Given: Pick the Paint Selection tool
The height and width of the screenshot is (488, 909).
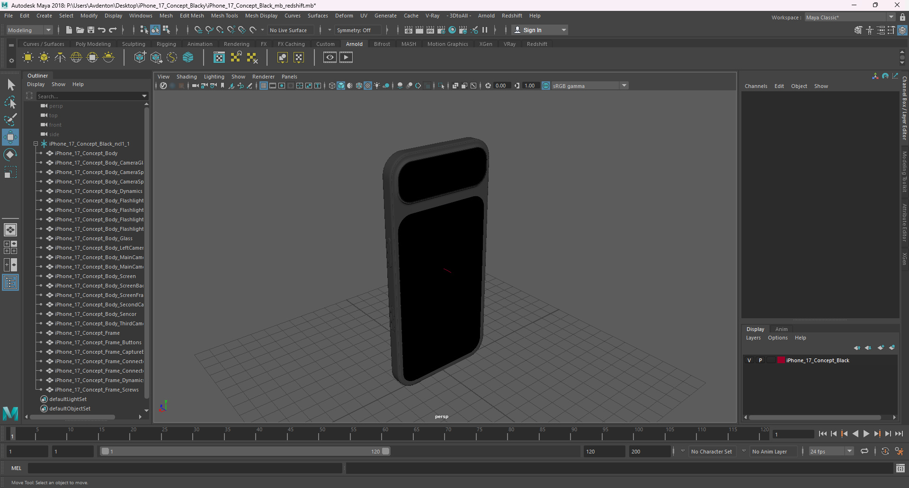Looking at the screenshot, I should click(10, 119).
